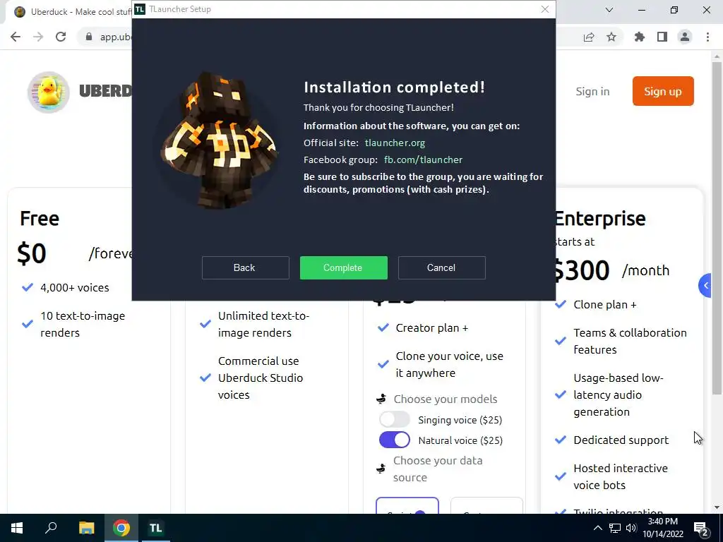Click Sign in on Uberduck

coord(592,92)
